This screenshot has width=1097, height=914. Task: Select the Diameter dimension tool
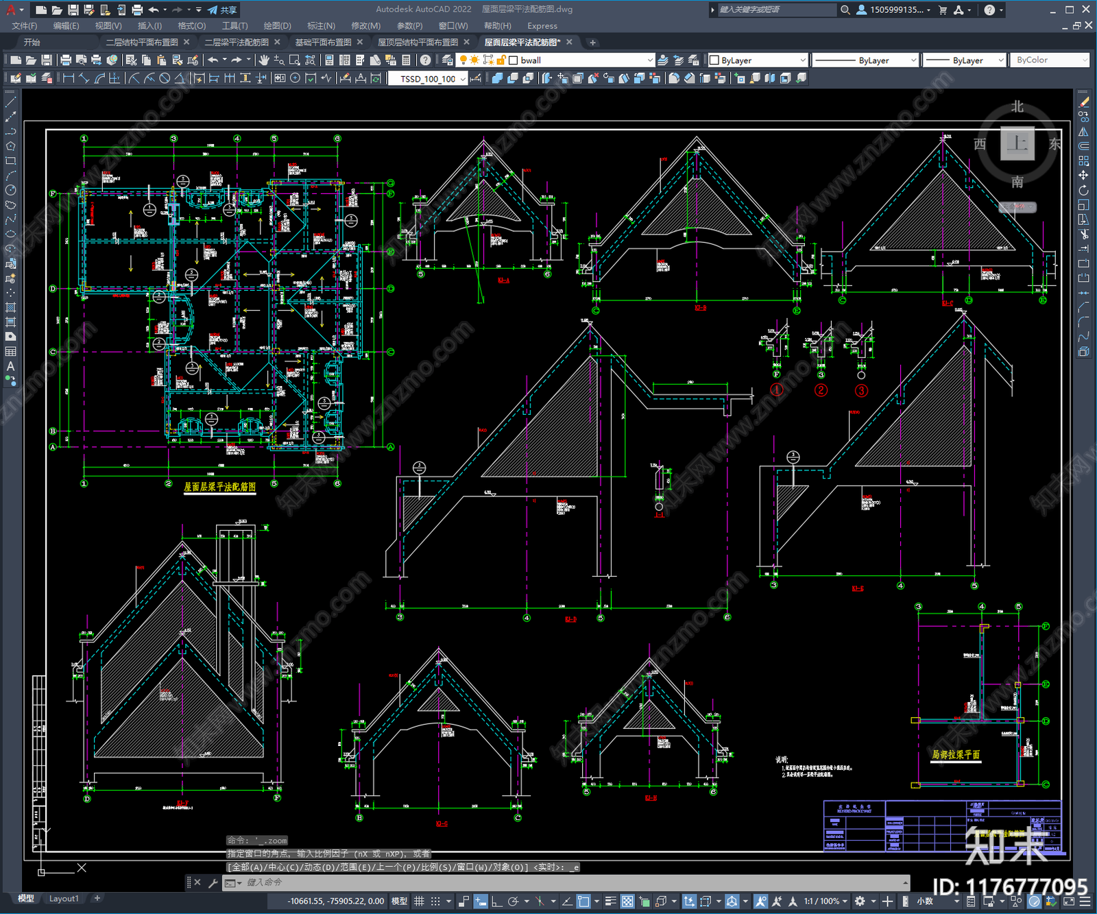click(165, 78)
